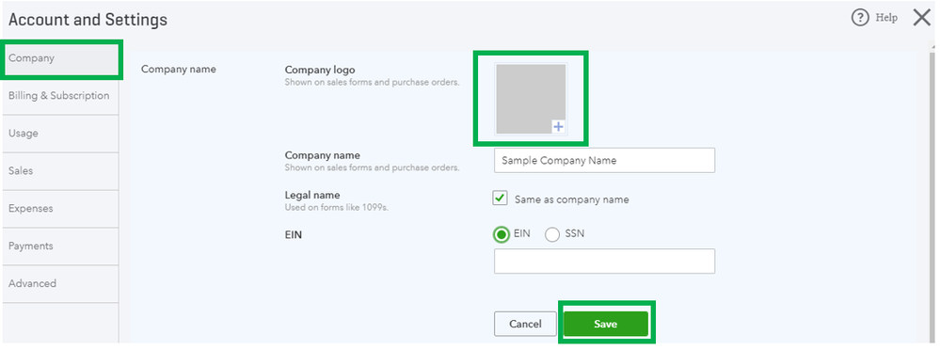940x350 pixels.
Task: Focus the empty EIN number field
Action: click(x=604, y=262)
